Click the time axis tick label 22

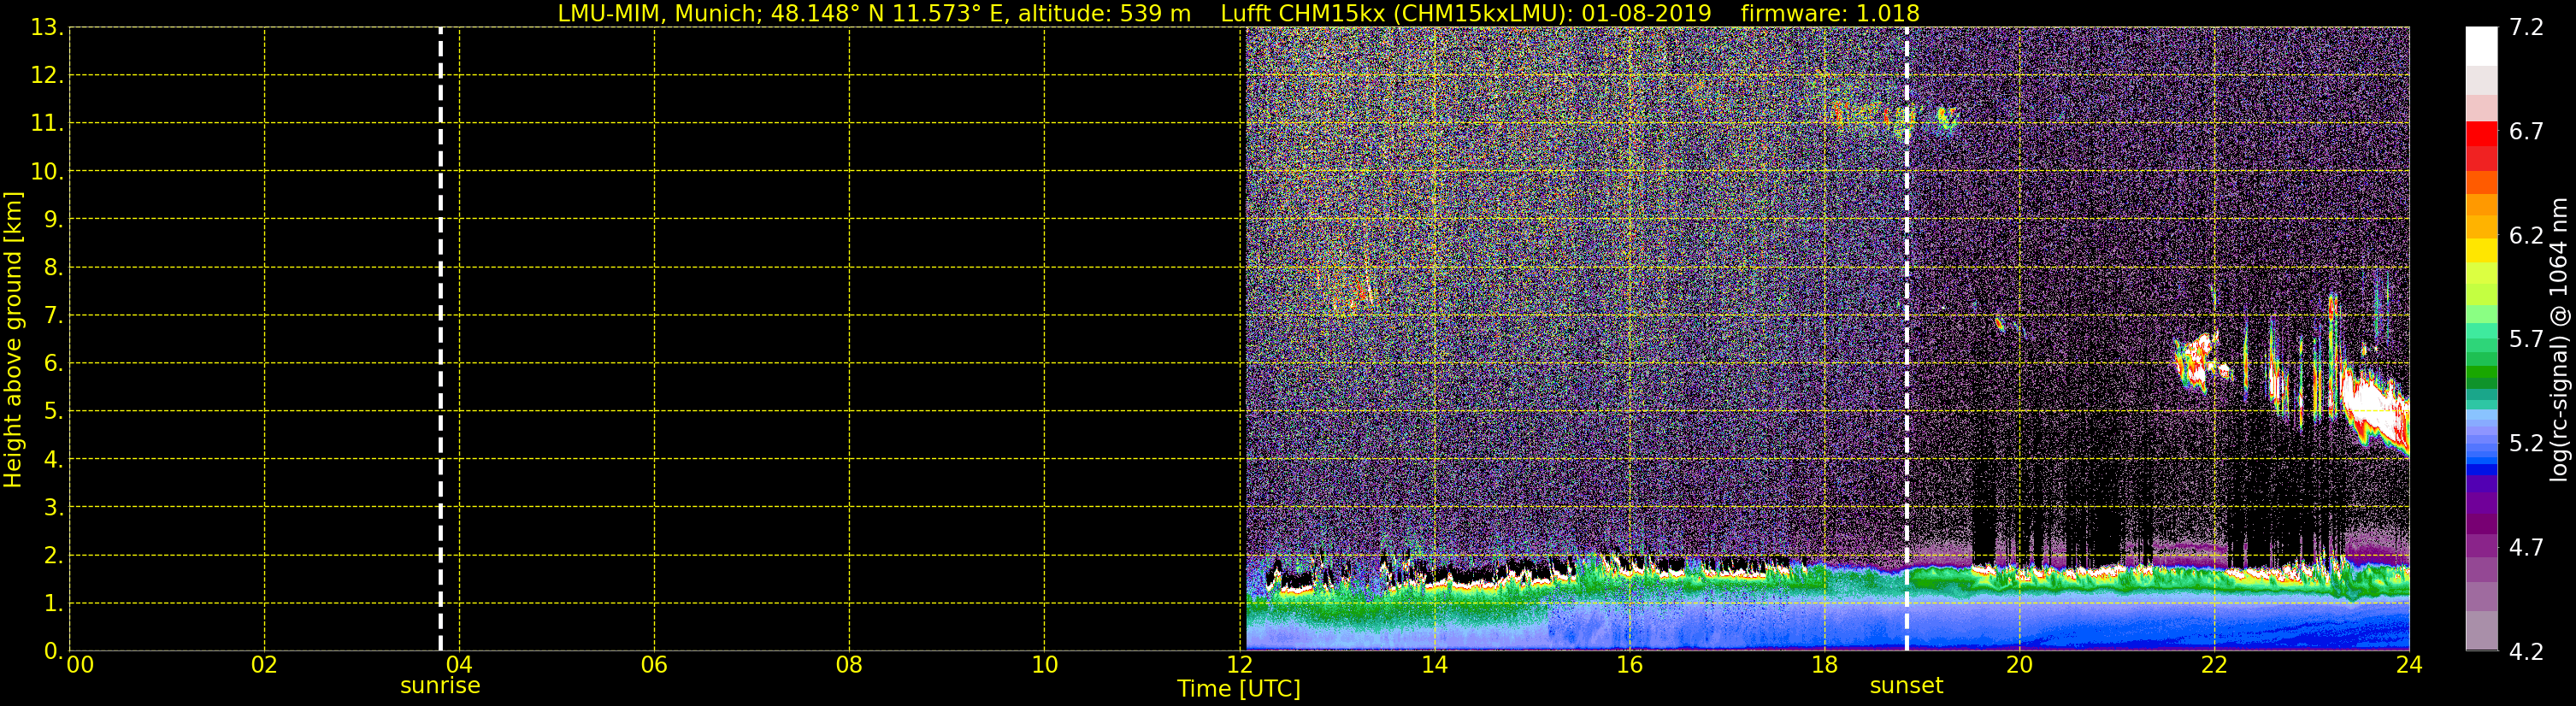2214,665
